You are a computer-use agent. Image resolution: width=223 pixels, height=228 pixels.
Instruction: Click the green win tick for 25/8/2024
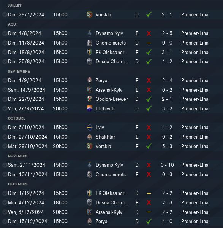[x=149, y=62]
